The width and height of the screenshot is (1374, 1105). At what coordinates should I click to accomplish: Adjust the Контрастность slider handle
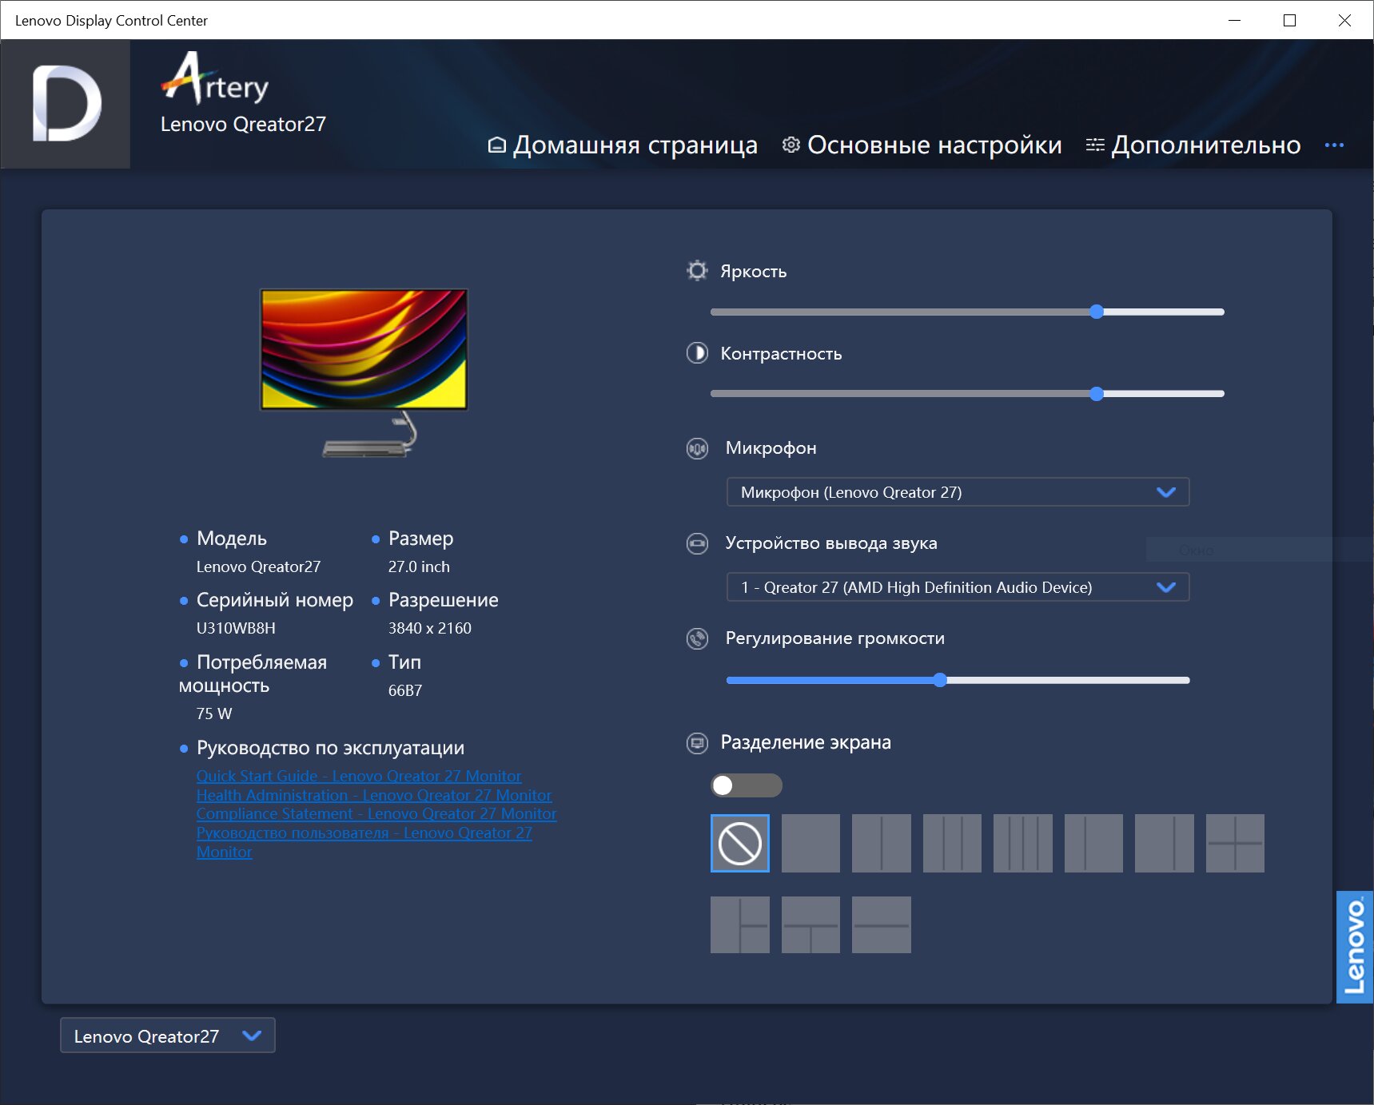tap(1097, 393)
